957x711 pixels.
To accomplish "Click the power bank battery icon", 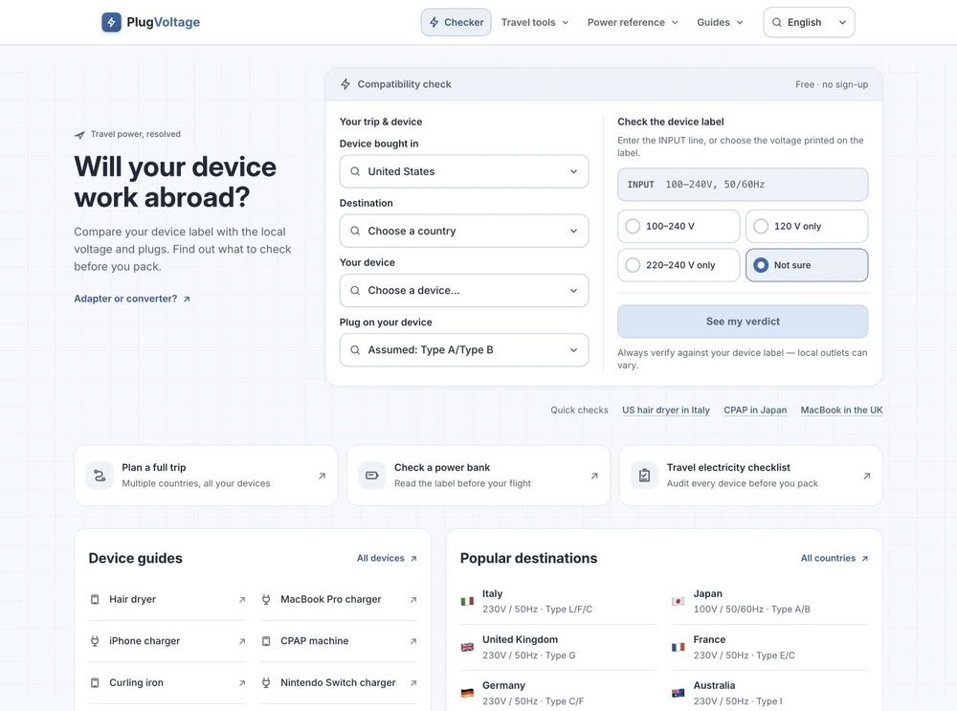I will pyautogui.click(x=371, y=476).
